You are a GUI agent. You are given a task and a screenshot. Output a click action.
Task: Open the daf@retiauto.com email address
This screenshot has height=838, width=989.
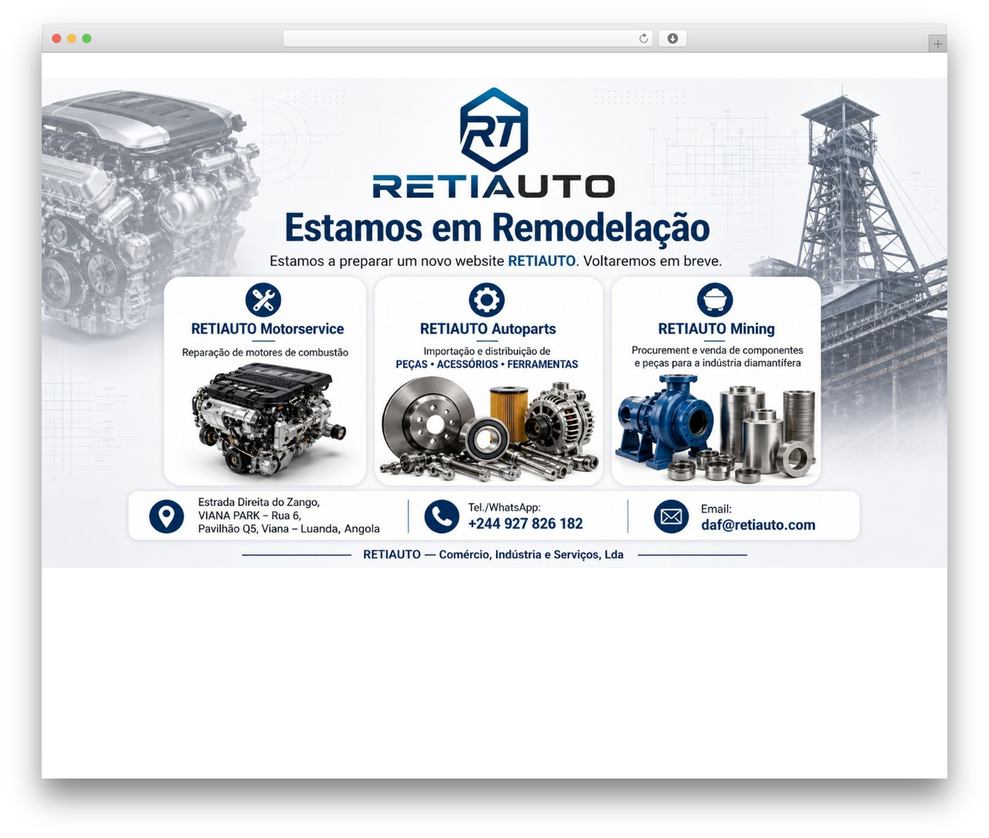(758, 526)
